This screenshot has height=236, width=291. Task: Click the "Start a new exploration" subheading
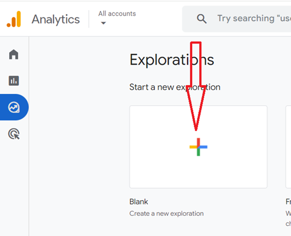pyautogui.click(x=175, y=87)
